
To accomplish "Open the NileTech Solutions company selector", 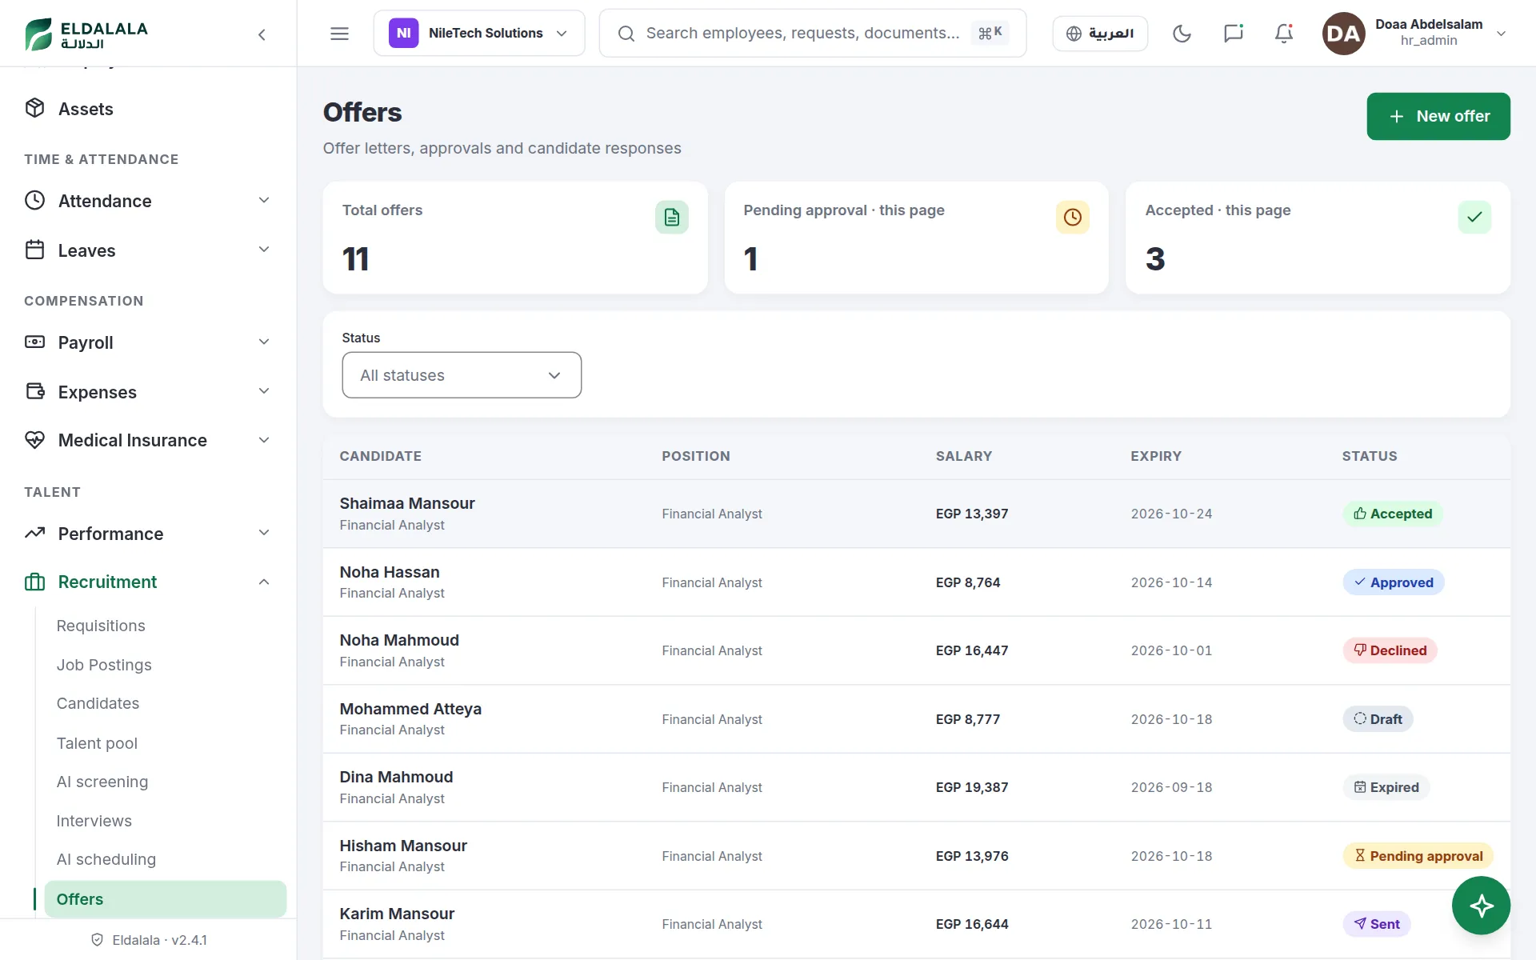I will [478, 34].
